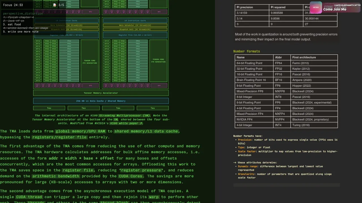Click the 'NVFP4' abbreviation cell

[x=282, y=119]
